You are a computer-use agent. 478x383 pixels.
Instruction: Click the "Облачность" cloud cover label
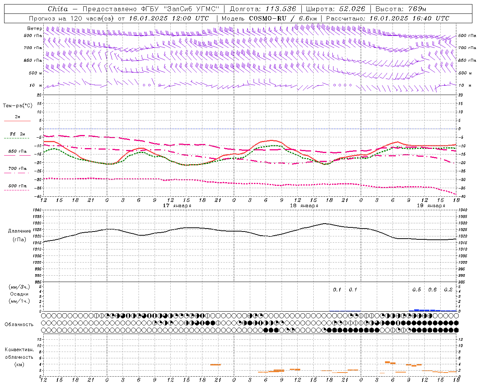click(19, 324)
